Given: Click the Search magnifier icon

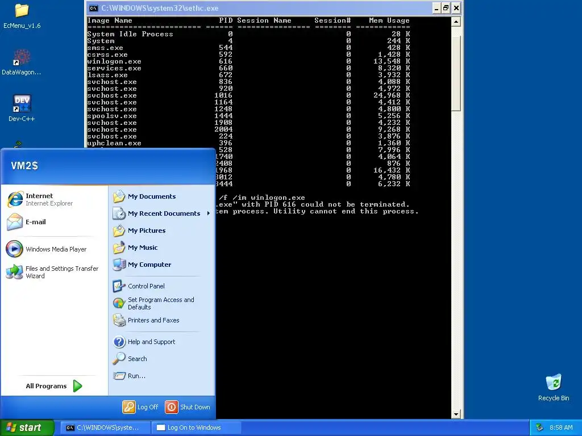Looking at the screenshot, I should [x=119, y=359].
